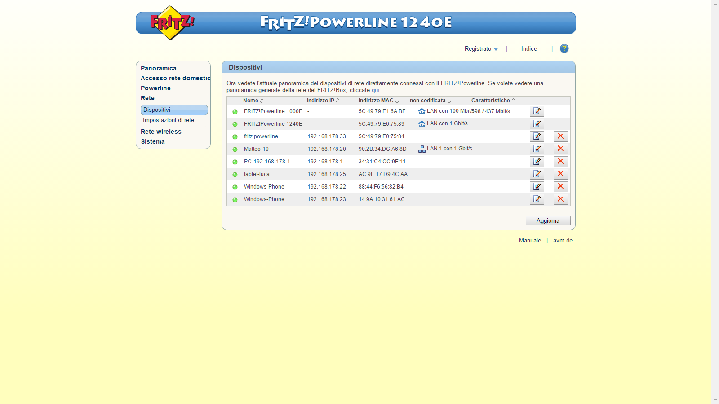This screenshot has height=404, width=719.
Task: Open help via question mark icon
Action: [x=564, y=48]
